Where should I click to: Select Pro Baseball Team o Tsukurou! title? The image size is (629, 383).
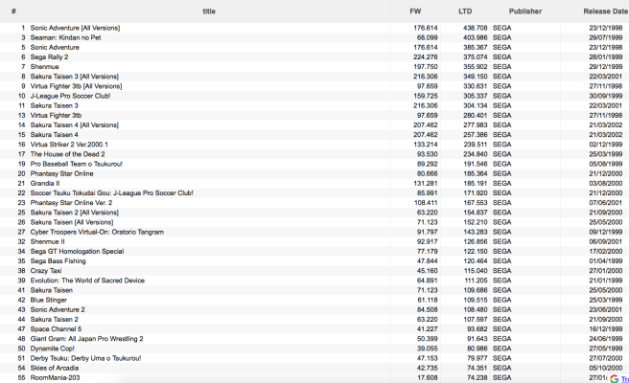pos(76,164)
